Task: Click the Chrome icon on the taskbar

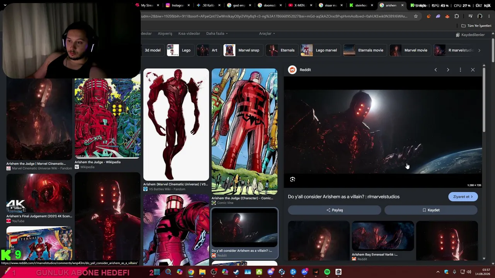Action: (x=191, y=272)
